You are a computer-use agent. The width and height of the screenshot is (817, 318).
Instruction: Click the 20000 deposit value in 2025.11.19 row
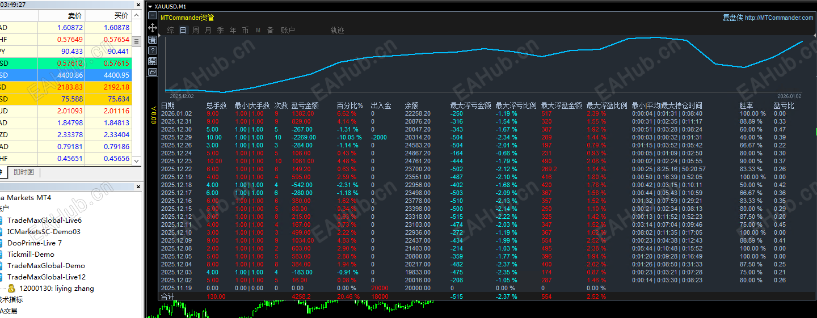pos(380,288)
